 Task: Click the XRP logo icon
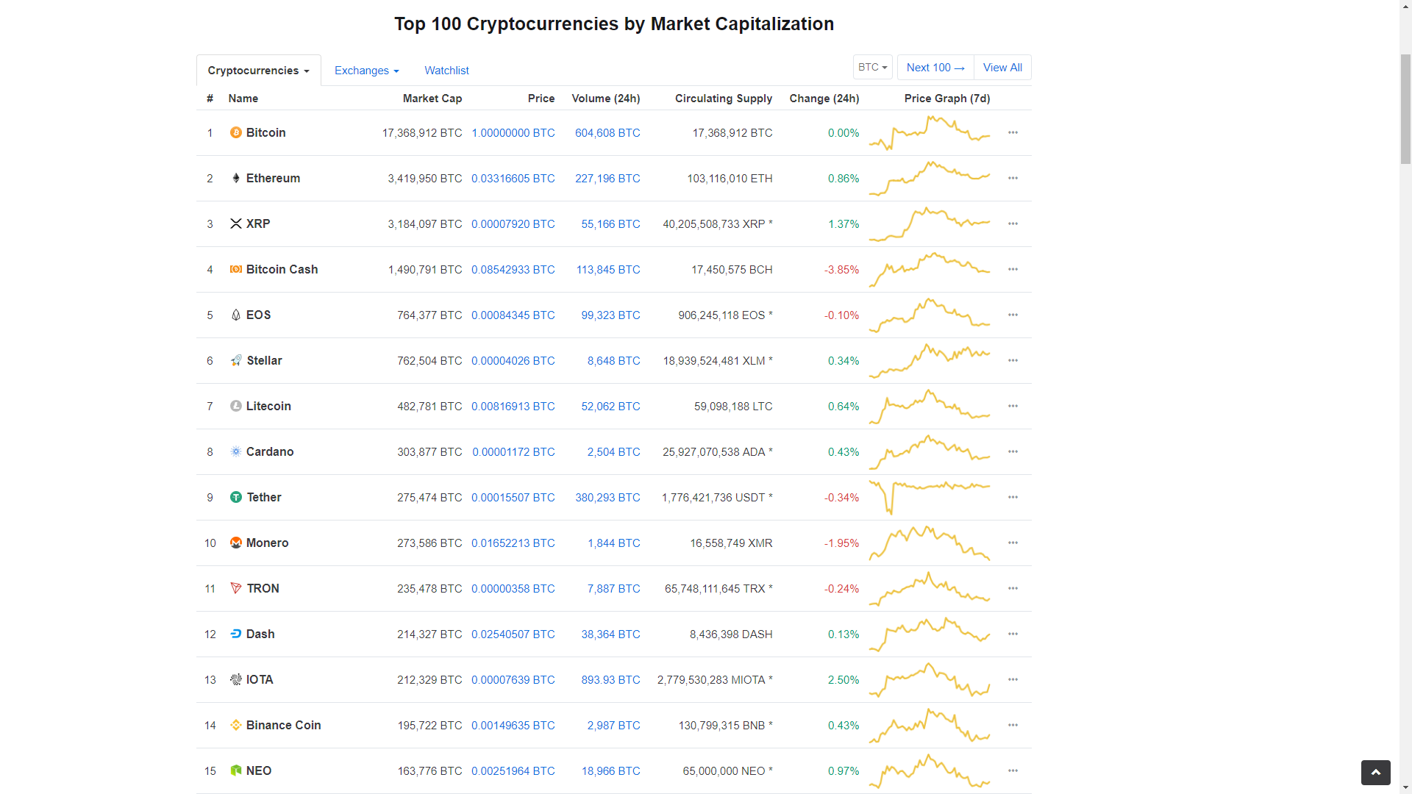[235, 223]
